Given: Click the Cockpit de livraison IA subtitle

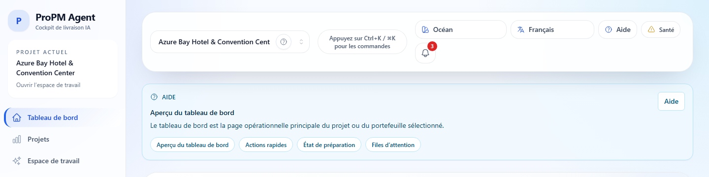Looking at the screenshot, I should point(63,28).
